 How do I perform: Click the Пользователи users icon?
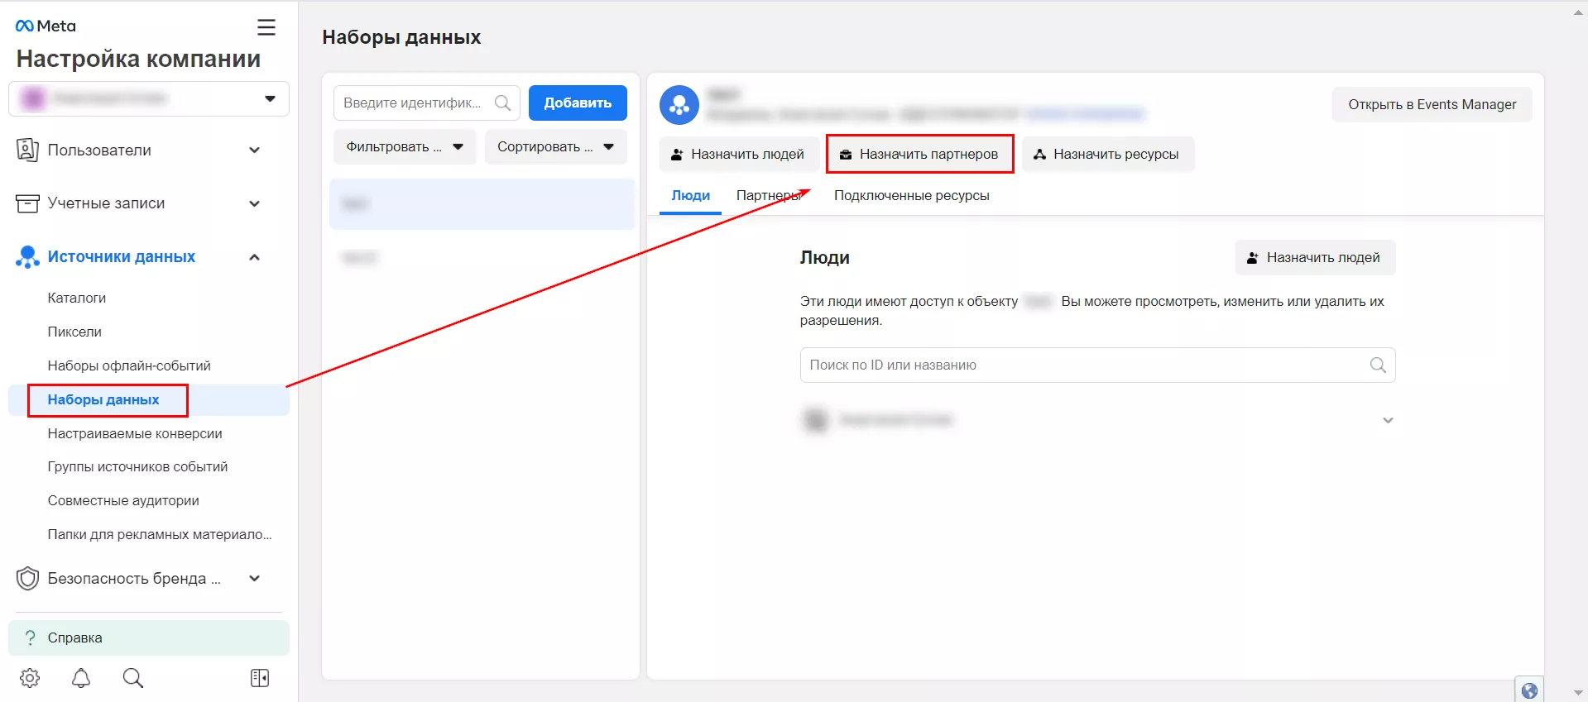pyautogui.click(x=27, y=150)
